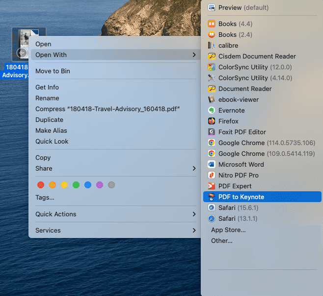Apply the purple tag color
This screenshot has width=323, height=296.
[100, 185]
